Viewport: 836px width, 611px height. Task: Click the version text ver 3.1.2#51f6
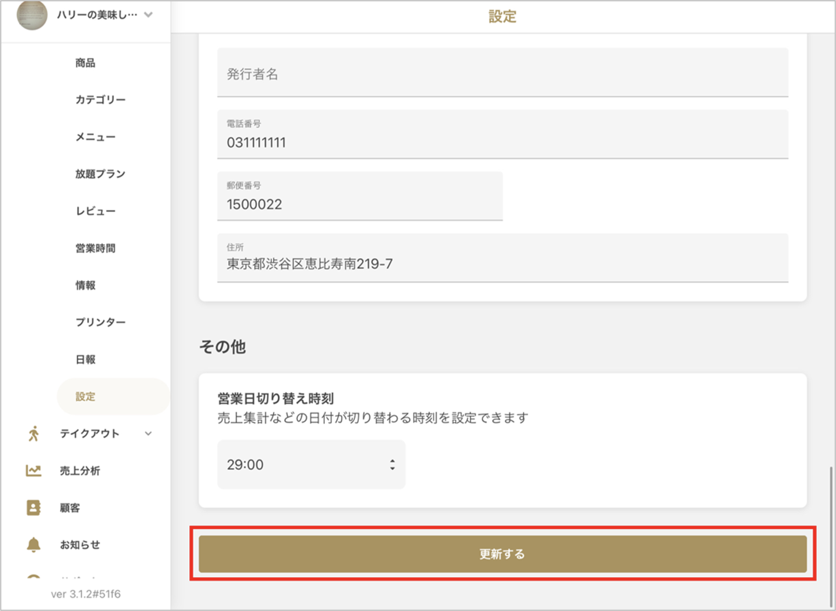(x=86, y=594)
